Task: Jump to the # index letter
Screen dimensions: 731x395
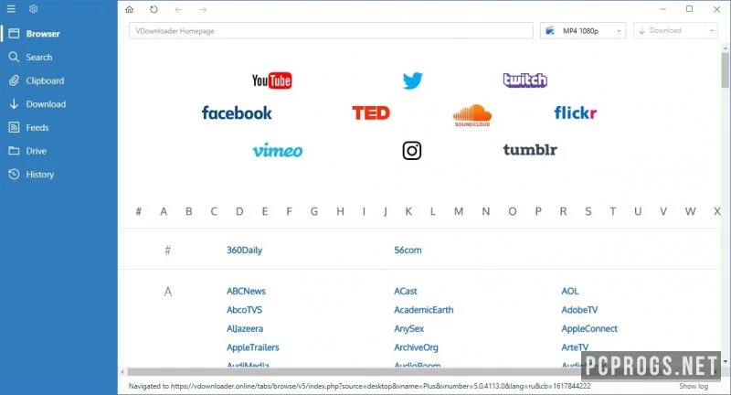Action: click(x=139, y=211)
